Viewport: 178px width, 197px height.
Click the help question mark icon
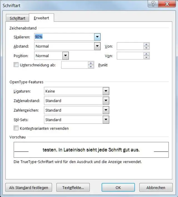(x=153, y=4)
